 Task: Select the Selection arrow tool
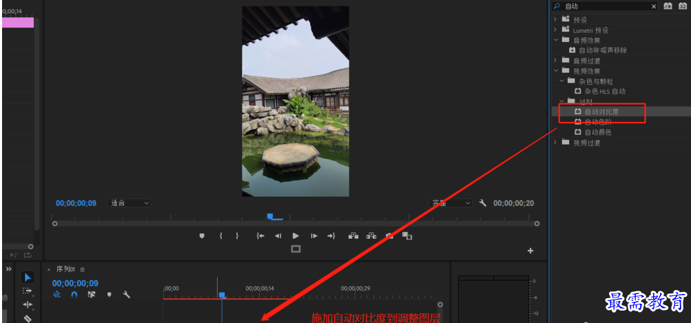click(28, 277)
